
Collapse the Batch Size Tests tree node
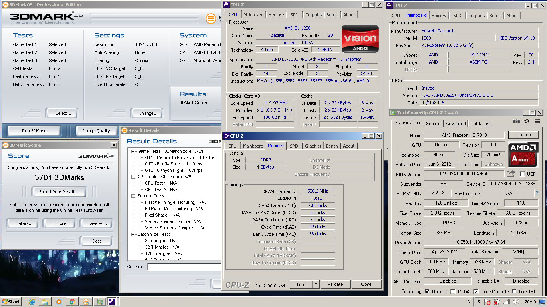click(x=133, y=234)
